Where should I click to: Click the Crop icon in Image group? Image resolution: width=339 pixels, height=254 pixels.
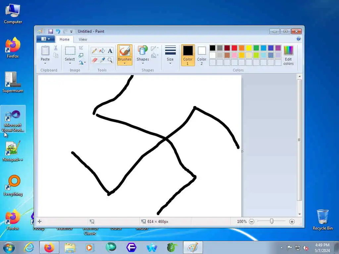point(81,48)
